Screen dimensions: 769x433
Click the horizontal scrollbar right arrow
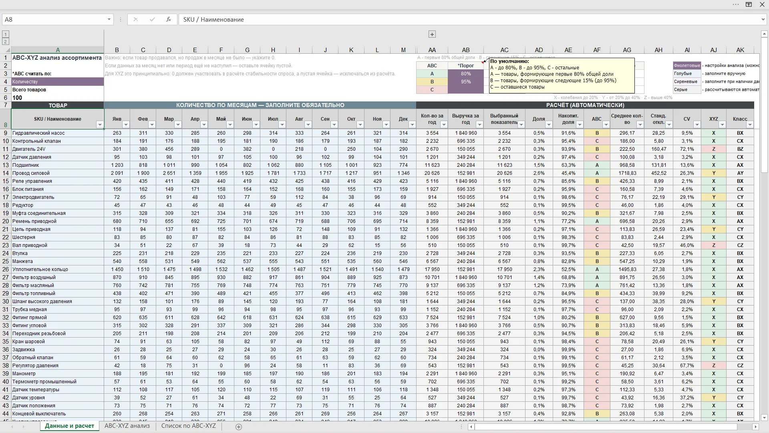pos(755,427)
